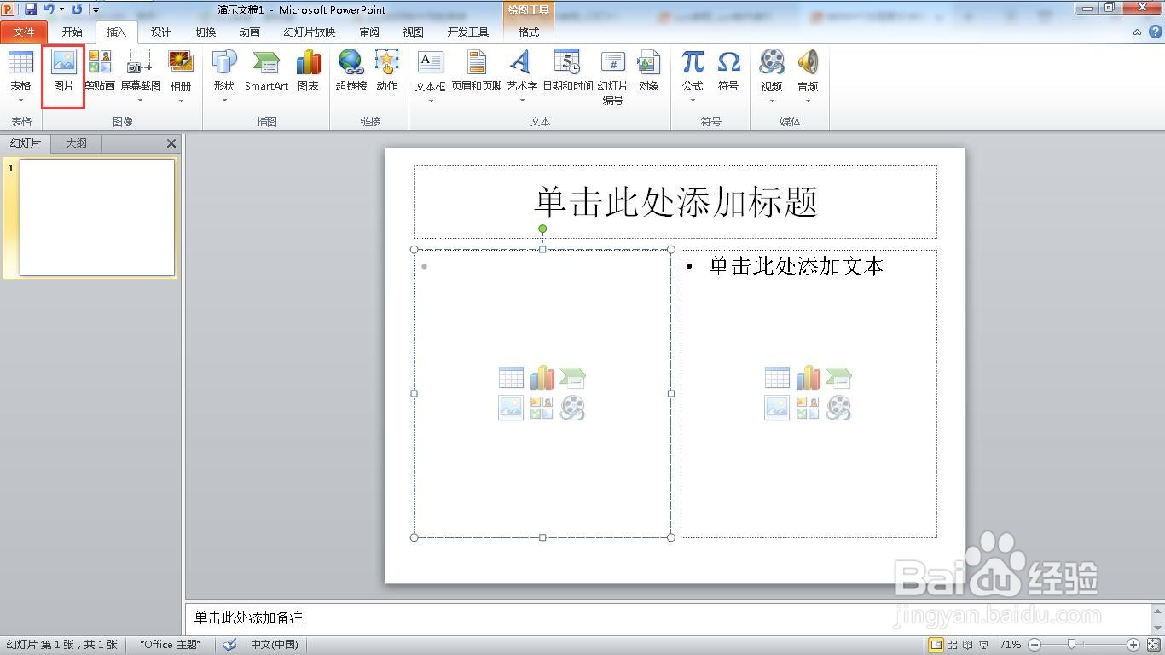Open Customize Quick Access Toolbar dropdown
This screenshot has width=1165, height=655.
[x=96, y=10]
